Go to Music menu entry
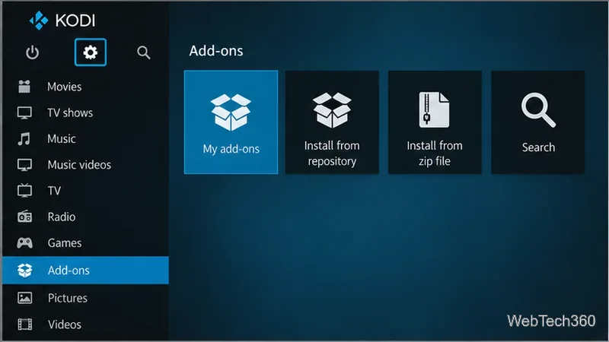The height and width of the screenshot is (342, 609). pyautogui.click(x=85, y=139)
